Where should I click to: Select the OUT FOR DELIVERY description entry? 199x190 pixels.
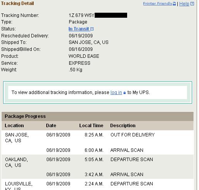coord(133,135)
